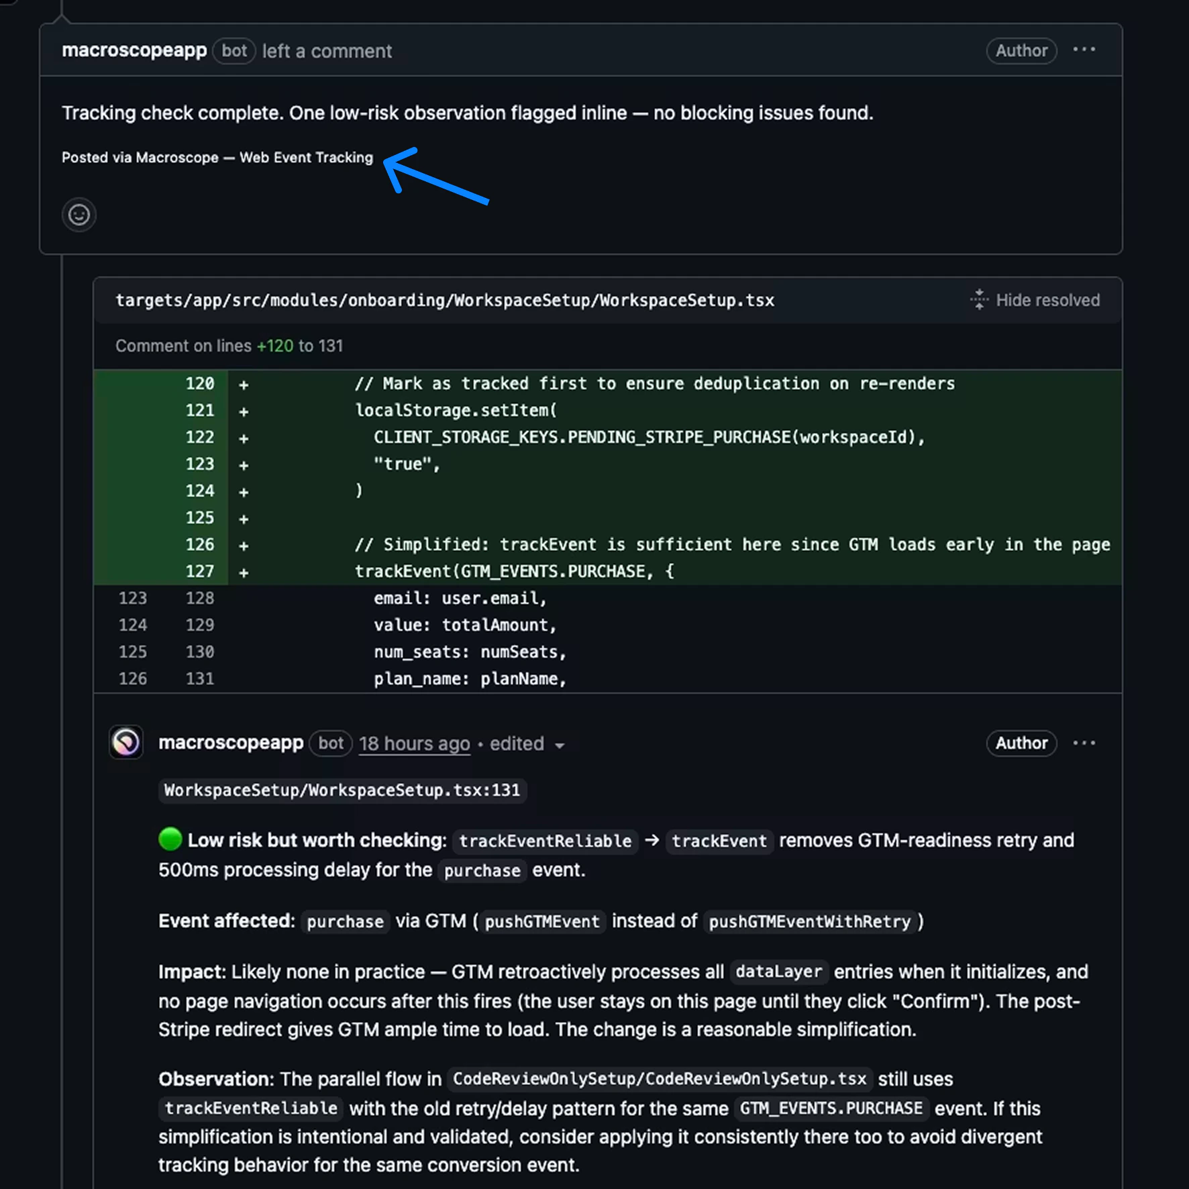Viewport: 1189px width, 1189px height.
Task: Open the kebab menu on the top bot comment
Action: click(1084, 50)
